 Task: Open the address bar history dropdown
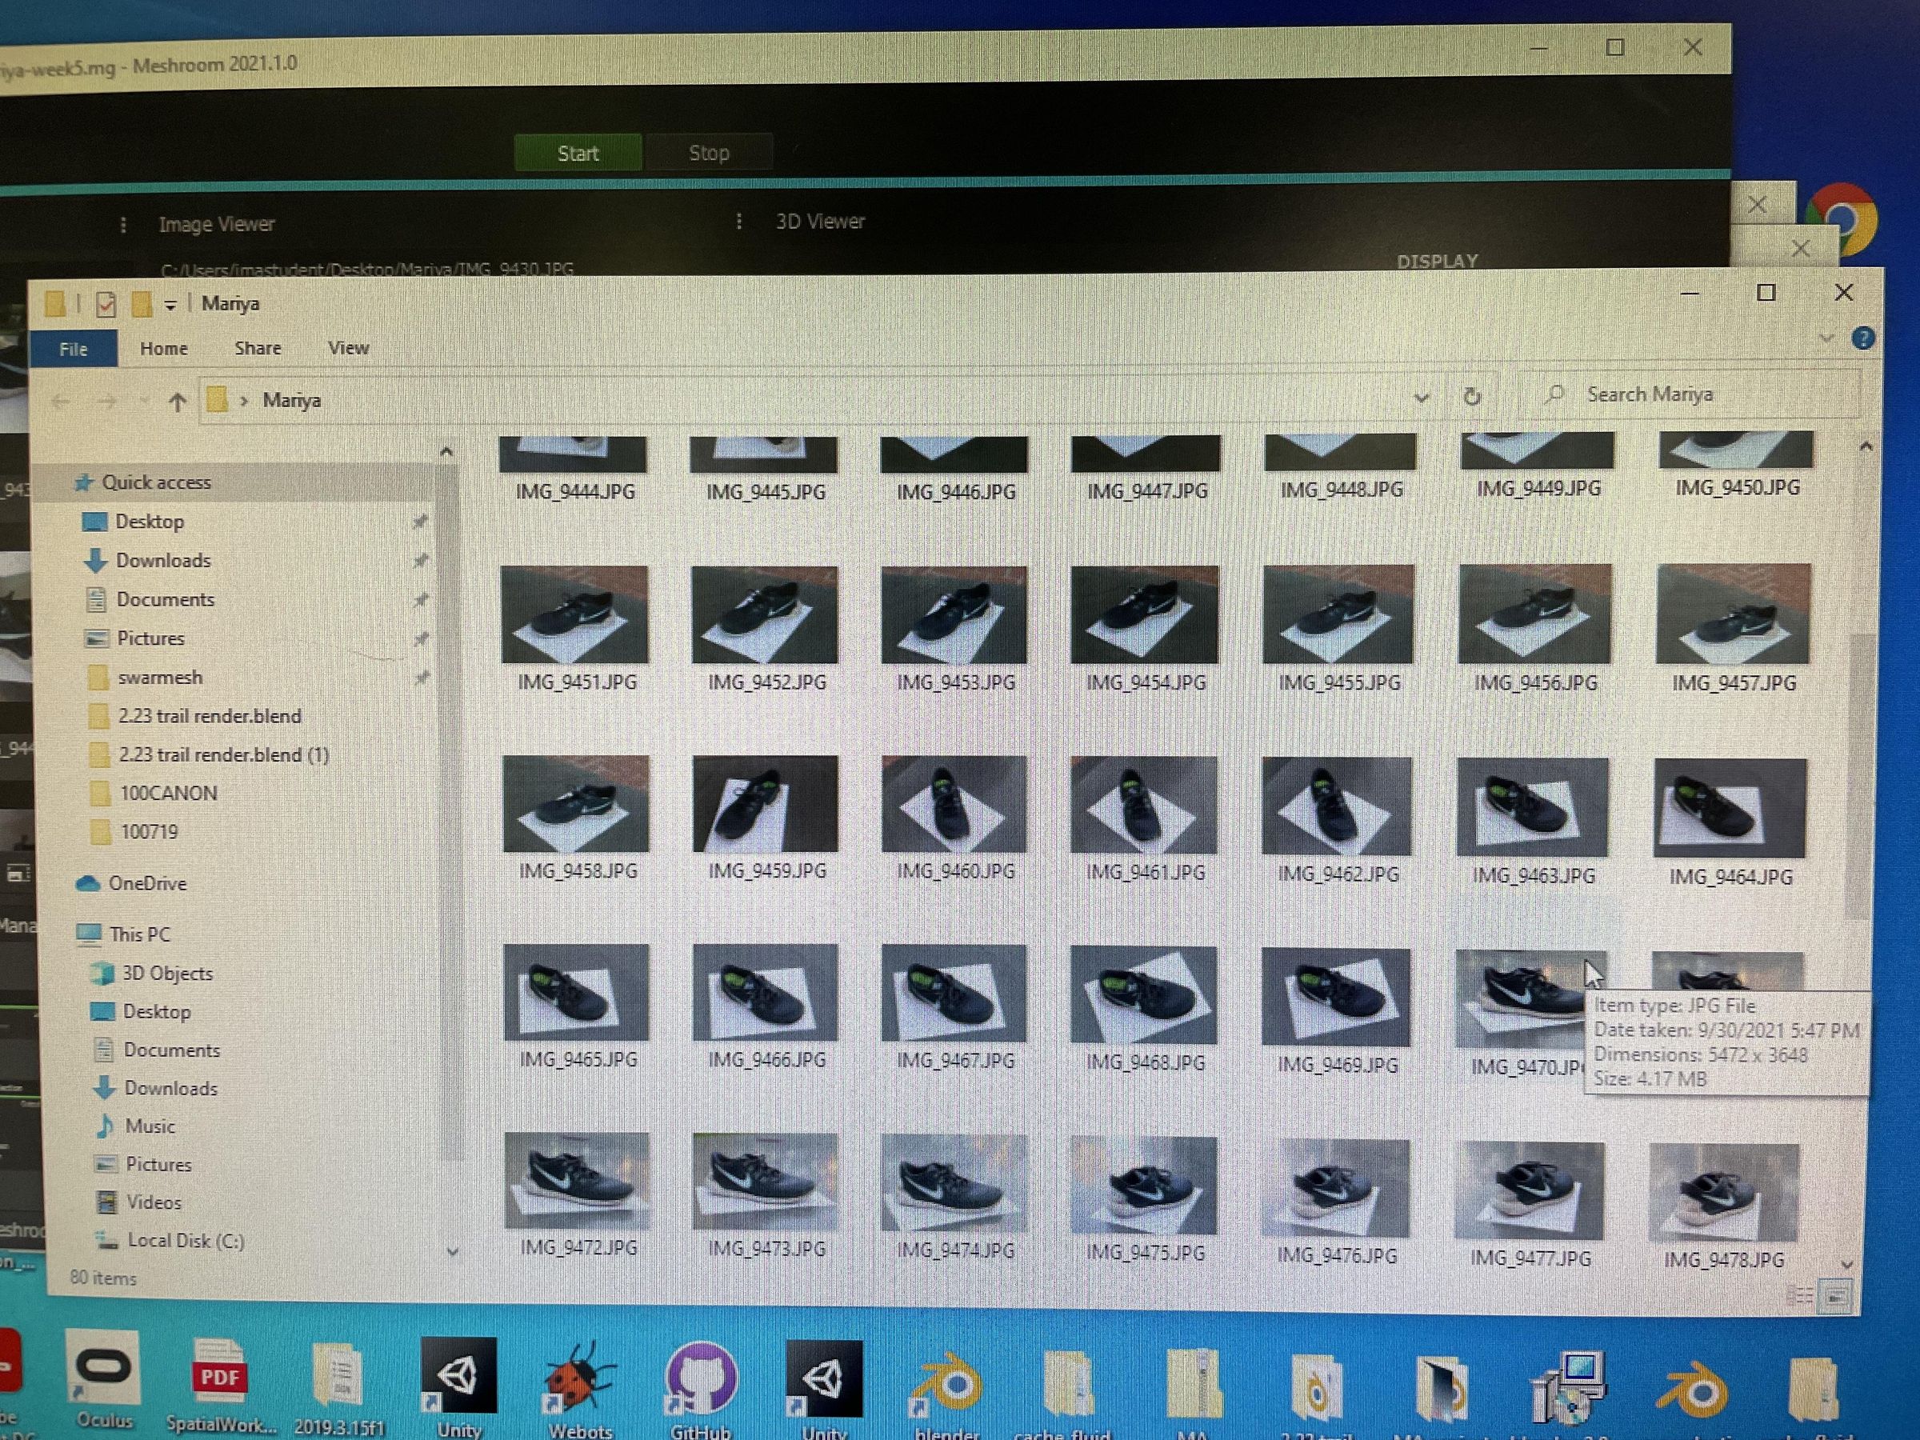coord(1422,398)
